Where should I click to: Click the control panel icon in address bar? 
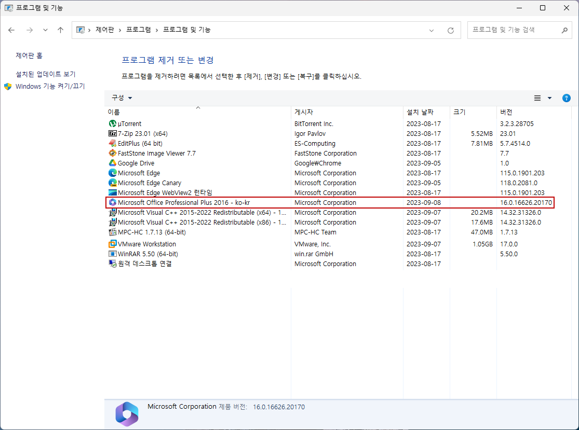[80, 30]
